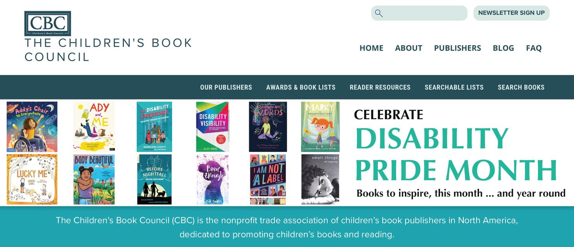574x247 pixels.
Task: Click the Search Books link
Action: [521, 87]
